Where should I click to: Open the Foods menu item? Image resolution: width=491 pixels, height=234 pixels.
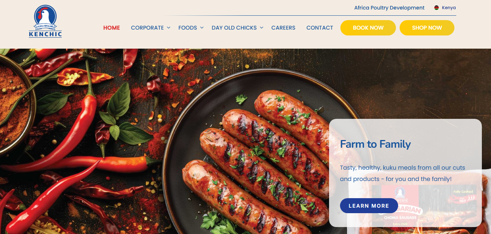[x=188, y=28]
